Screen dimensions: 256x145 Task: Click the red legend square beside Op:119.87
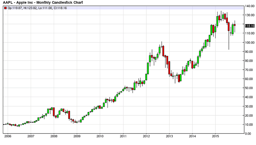pyautogui.click(x=5, y=8)
